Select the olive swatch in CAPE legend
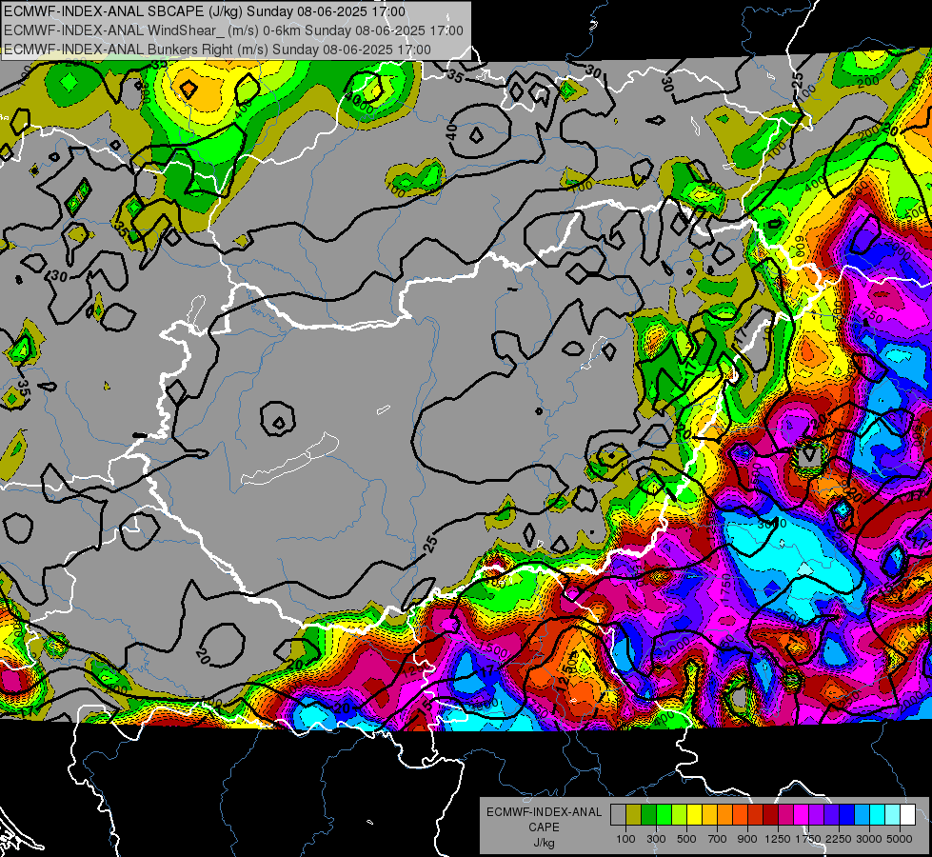This screenshot has width=932, height=857. [634, 815]
